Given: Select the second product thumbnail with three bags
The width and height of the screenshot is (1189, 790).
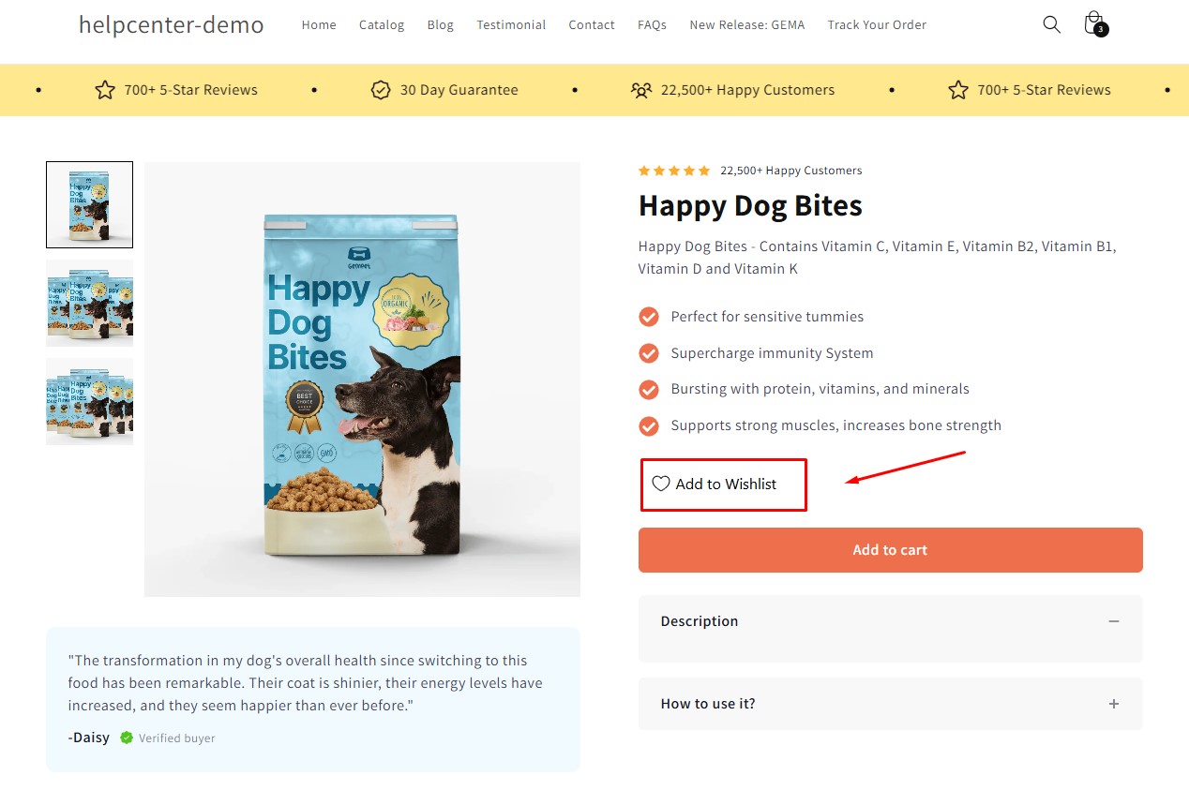Looking at the screenshot, I should coord(90,303).
